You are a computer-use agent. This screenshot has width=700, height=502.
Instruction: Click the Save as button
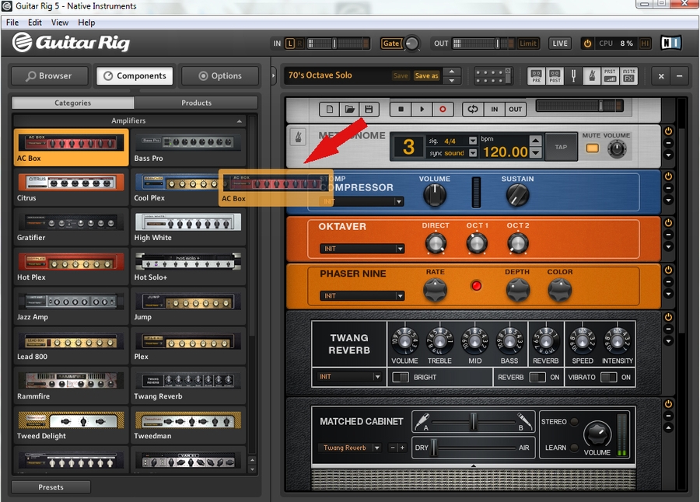coord(426,75)
